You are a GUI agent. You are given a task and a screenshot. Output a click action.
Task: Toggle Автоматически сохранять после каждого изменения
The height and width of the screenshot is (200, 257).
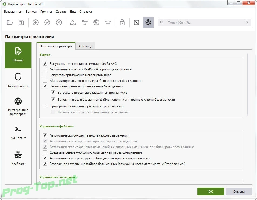coord(45,135)
